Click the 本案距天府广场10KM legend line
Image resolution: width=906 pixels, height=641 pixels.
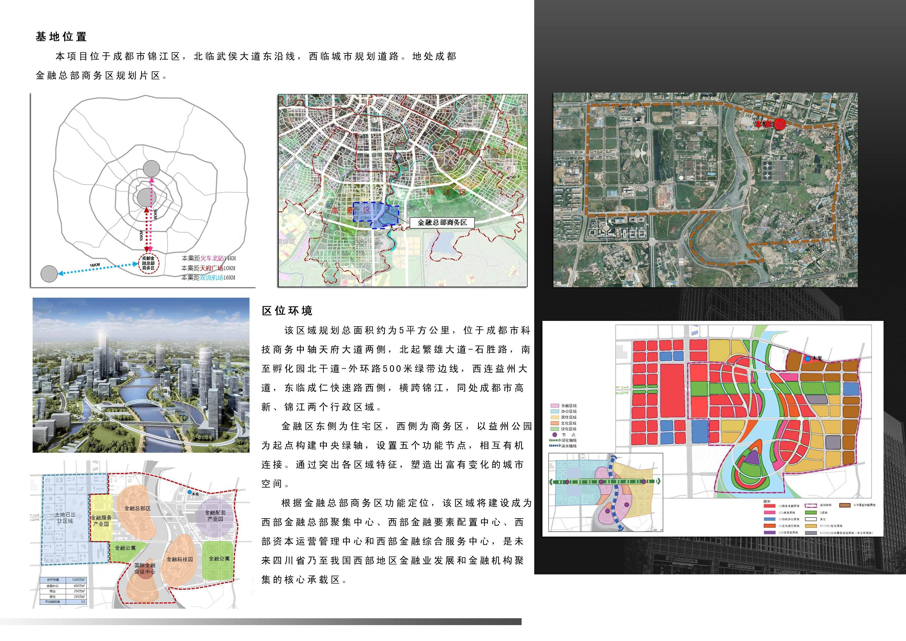click(x=208, y=268)
